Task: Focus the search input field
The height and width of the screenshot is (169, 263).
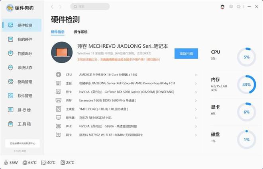Action: (90, 6)
